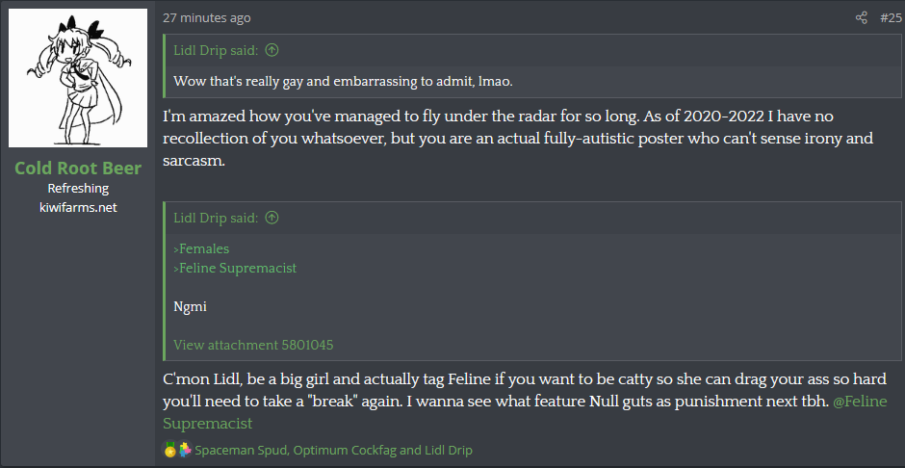905x468 pixels.
Task: Click the up-arrow icon on the first quote
Action: pyautogui.click(x=271, y=51)
